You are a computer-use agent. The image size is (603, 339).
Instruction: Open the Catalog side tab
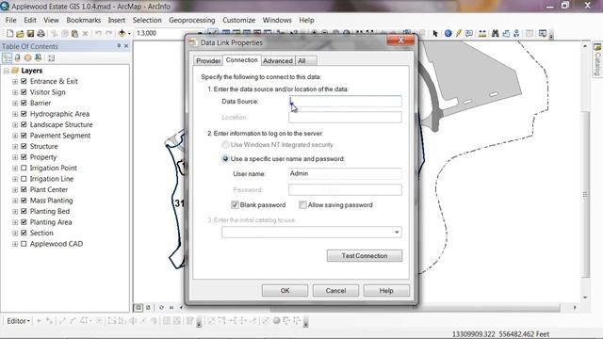pos(597,59)
